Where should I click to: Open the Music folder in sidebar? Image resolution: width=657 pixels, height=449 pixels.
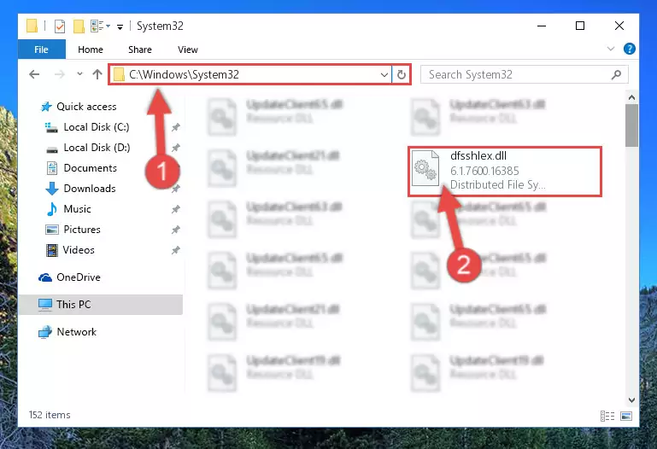pyautogui.click(x=77, y=209)
